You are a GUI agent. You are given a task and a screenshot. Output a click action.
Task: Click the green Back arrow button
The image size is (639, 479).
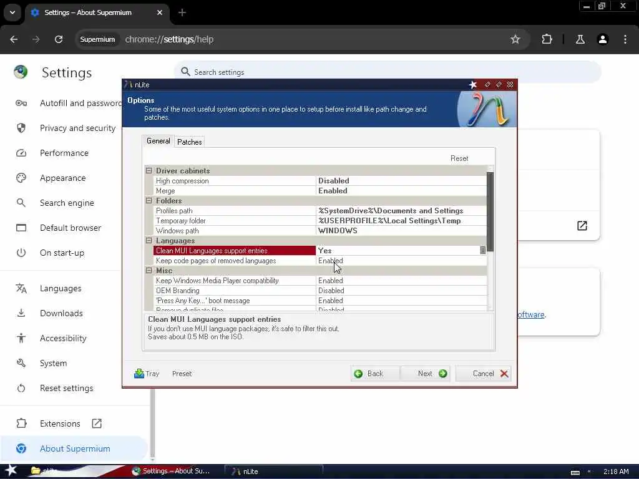(x=375, y=374)
